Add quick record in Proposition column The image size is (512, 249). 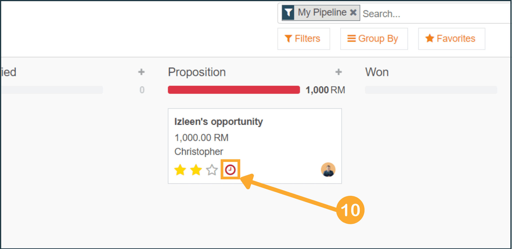coord(339,72)
